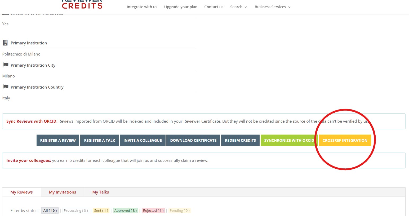The width and height of the screenshot is (409, 216).
Task: Click the Primary Institution Country flag icon
Action: [5, 87]
